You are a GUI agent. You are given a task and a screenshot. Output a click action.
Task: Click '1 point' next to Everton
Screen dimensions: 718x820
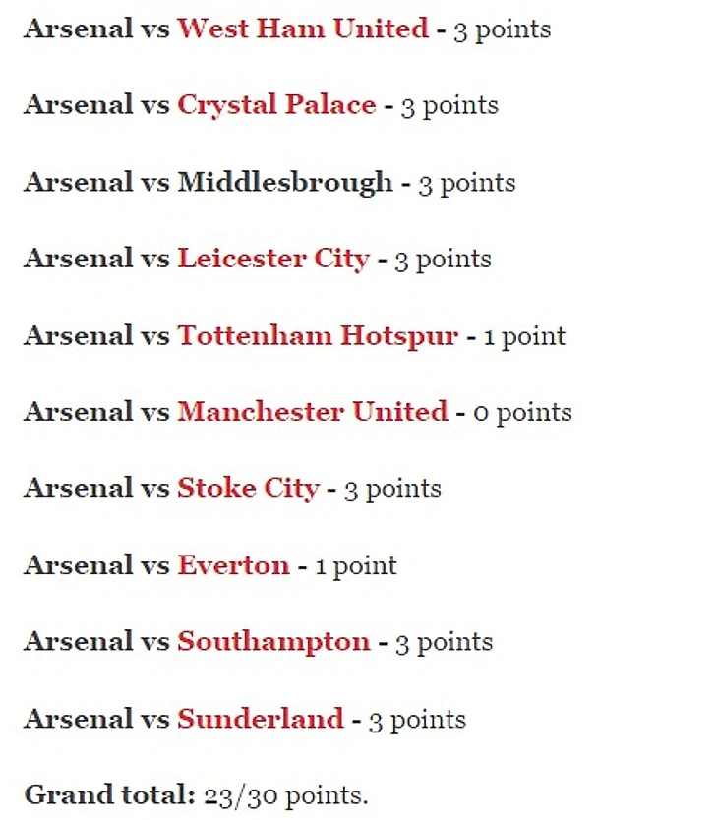(x=356, y=566)
